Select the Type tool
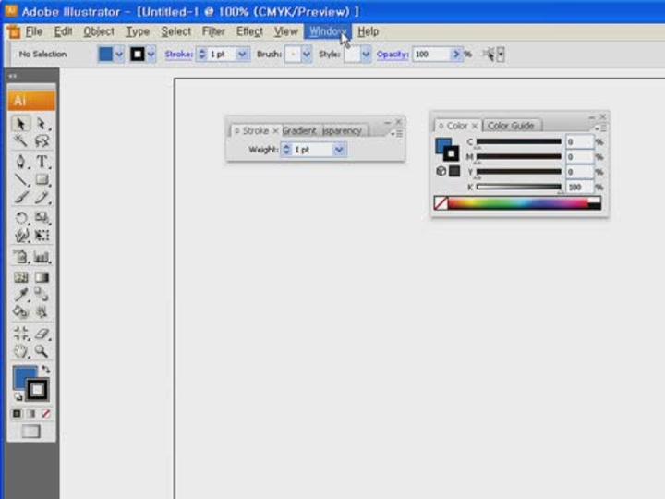 pos(42,162)
